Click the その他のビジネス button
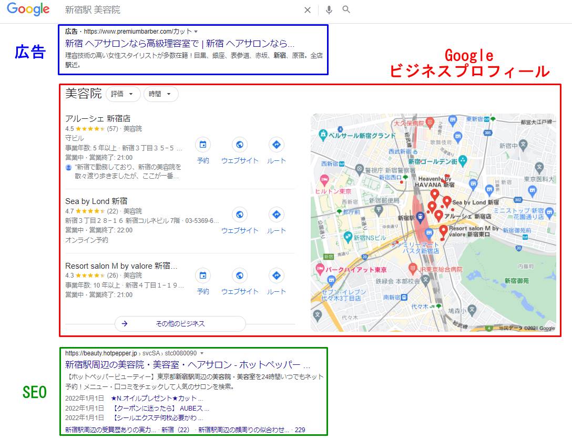Screen dimensions: 572x439 tap(180, 324)
